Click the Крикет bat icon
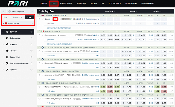This screenshot has width=175, height=107. click(7, 70)
